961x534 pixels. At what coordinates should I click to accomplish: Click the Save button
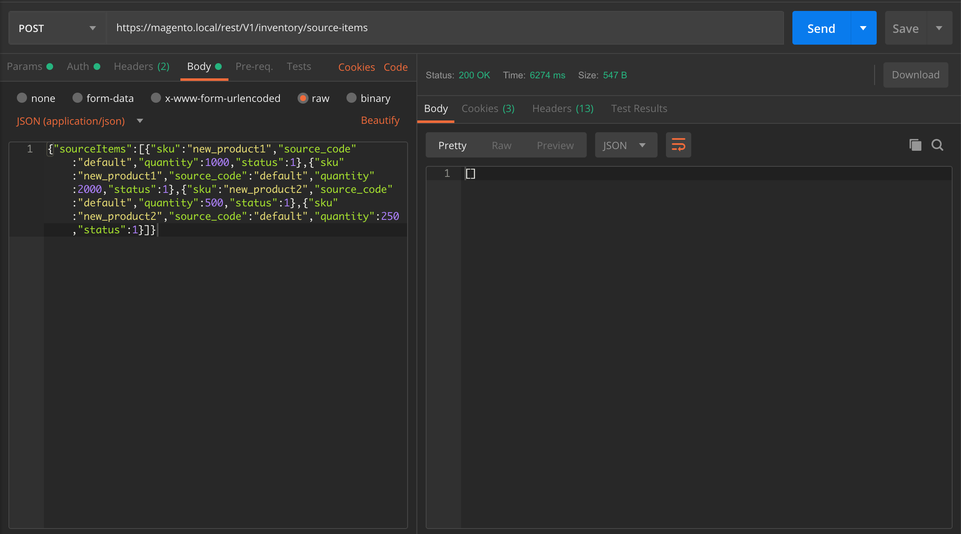pos(905,28)
